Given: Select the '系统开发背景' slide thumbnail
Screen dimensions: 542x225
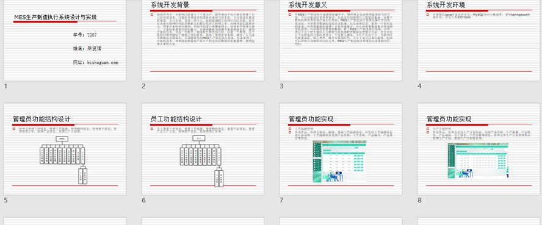Looking at the screenshot, I should coord(203,40).
